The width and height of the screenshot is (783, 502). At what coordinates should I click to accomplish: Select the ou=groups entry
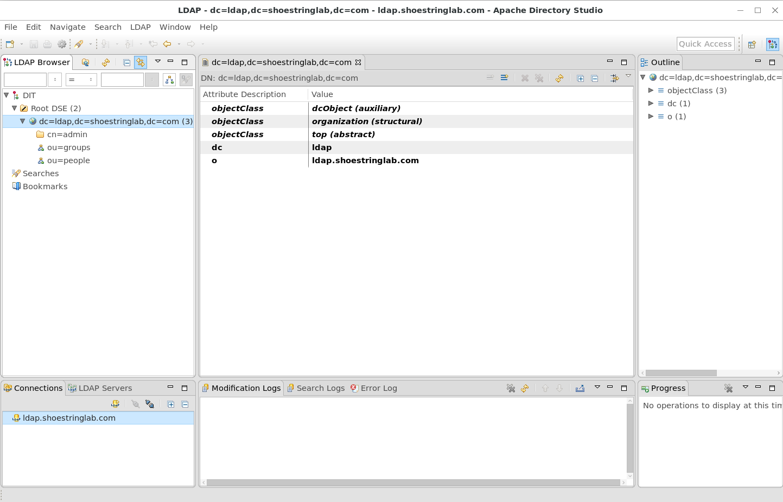[68, 147]
